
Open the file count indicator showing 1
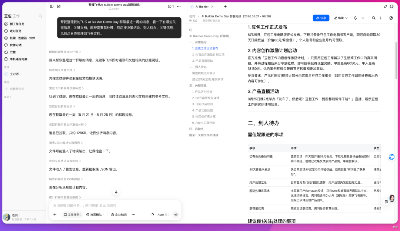click(x=171, y=6)
